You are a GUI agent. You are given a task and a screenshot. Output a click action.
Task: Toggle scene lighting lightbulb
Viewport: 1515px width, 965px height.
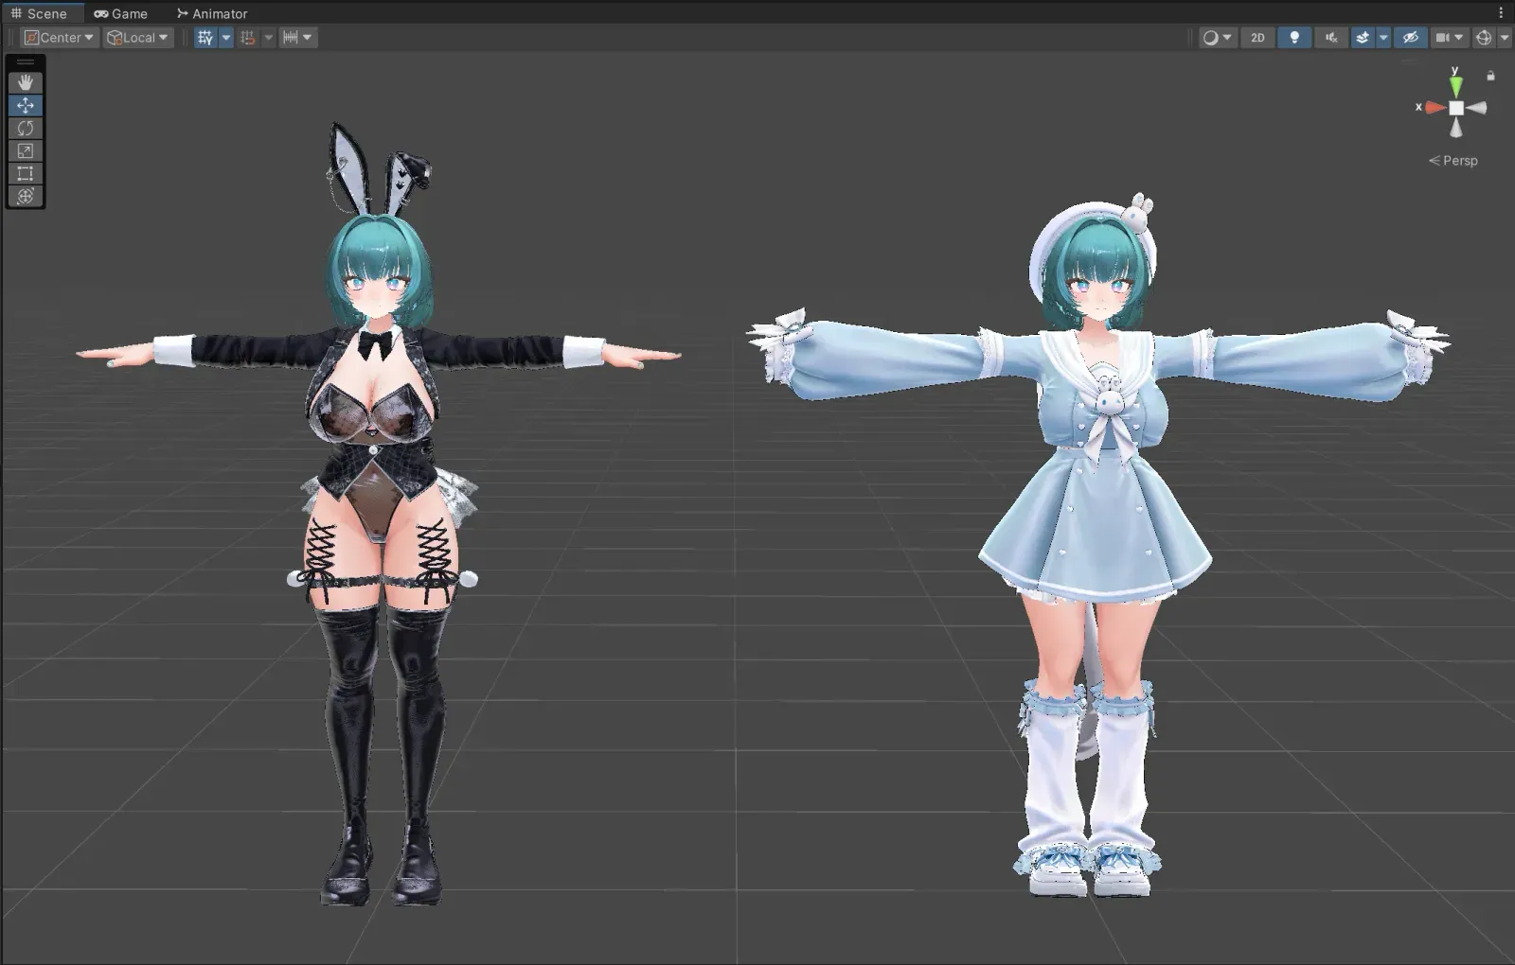tap(1294, 38)
